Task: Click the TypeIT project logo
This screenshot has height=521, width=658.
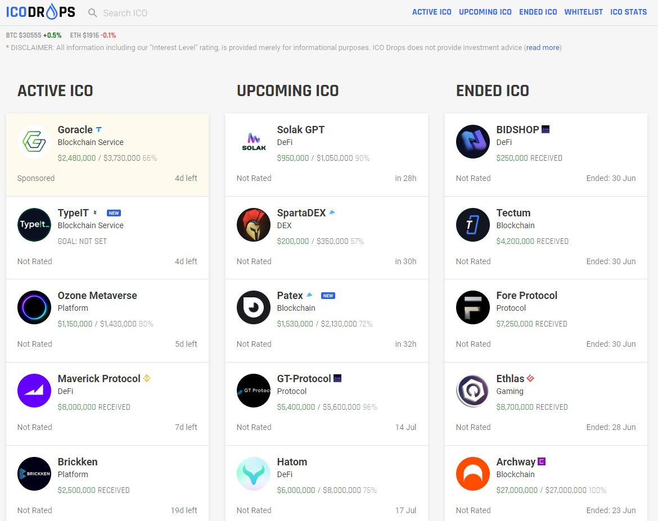Action: pyautogui.click(x=34, y=224)
